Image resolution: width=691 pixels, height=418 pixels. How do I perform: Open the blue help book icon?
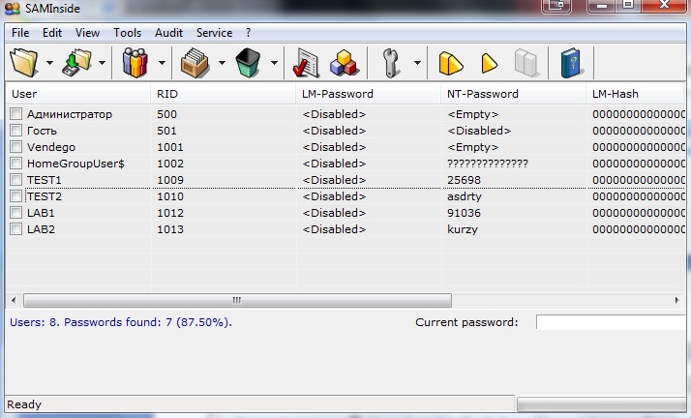pyautogui.click(x=571, y=63)
